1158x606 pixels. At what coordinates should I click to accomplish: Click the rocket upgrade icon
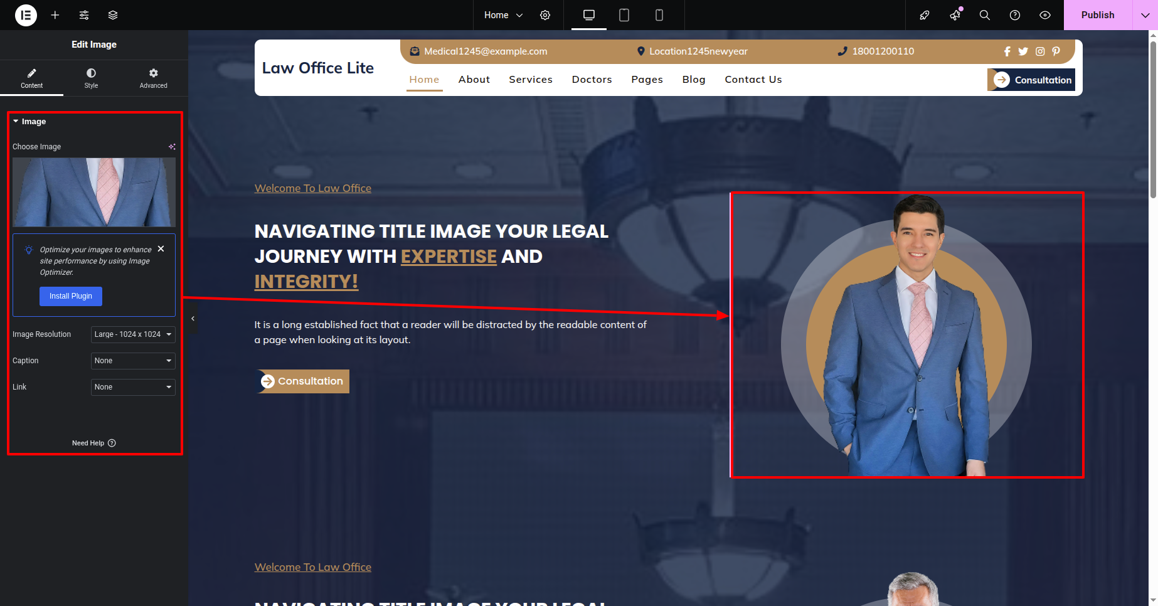coord(925,15)
